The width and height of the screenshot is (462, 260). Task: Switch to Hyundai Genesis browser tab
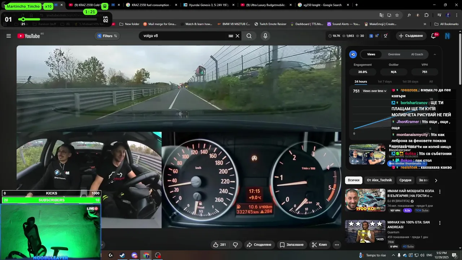point(209,5)
